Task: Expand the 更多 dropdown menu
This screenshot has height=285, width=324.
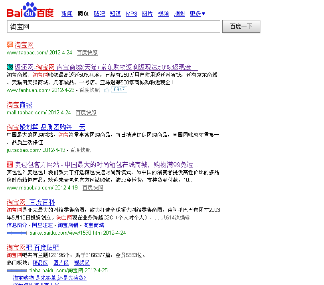Action: click(x=198, y=14)
